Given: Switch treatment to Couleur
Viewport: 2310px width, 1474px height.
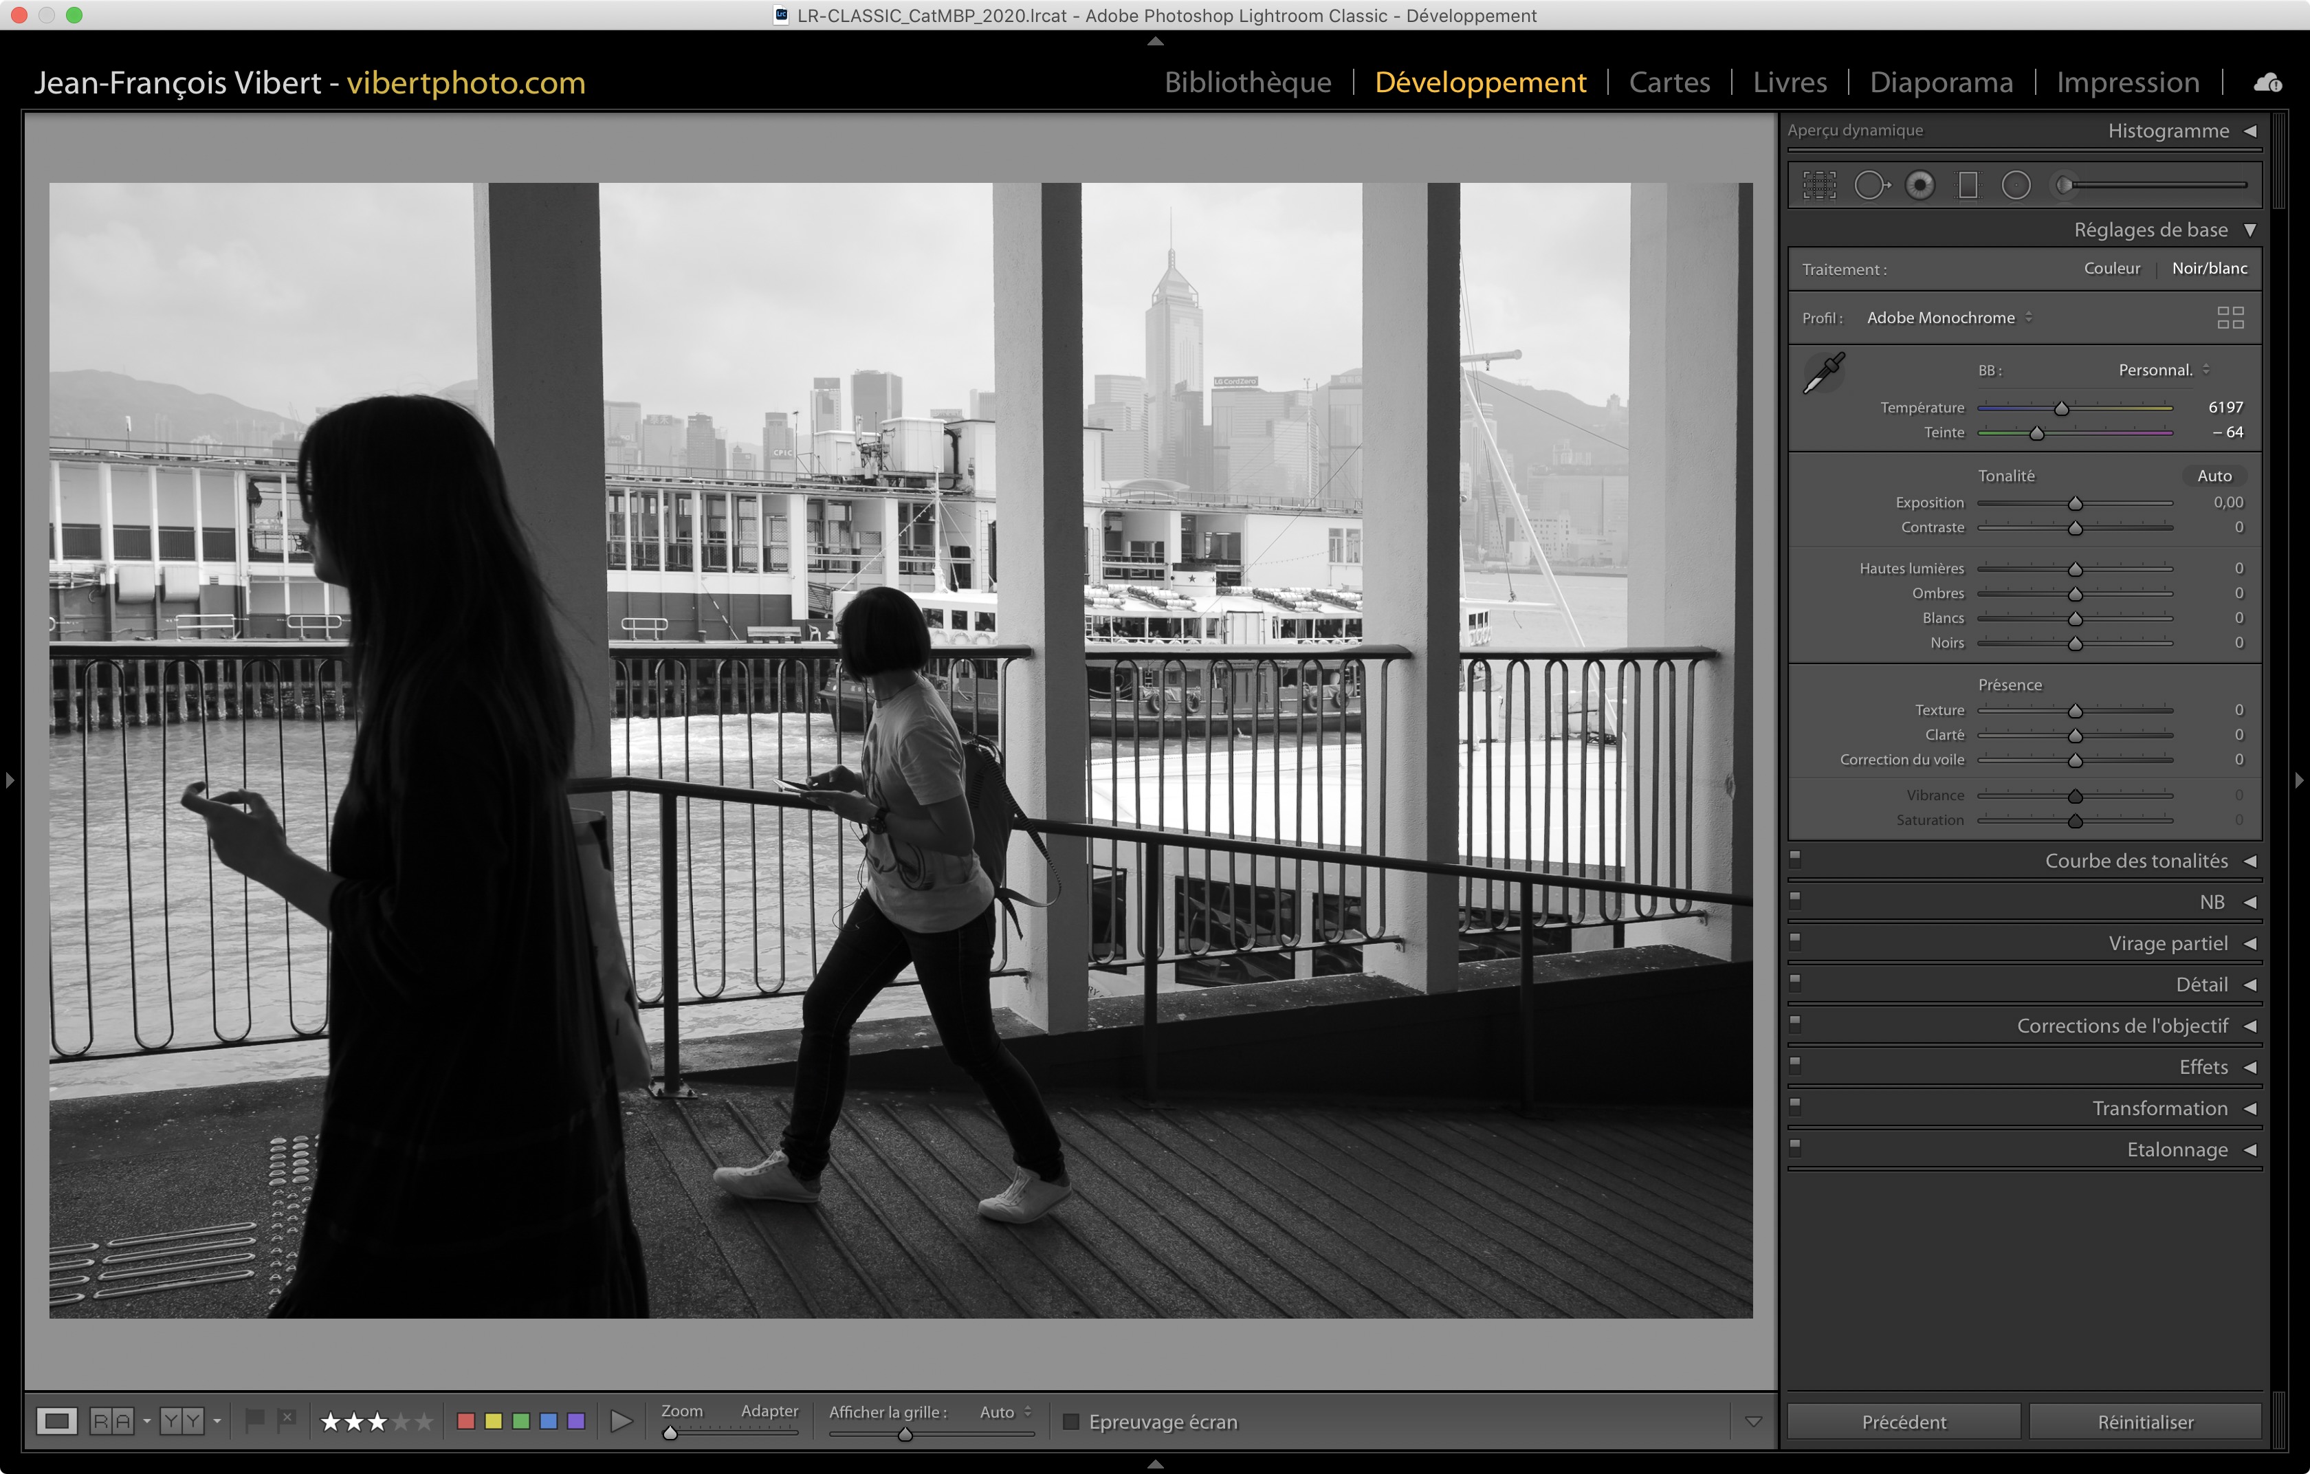Looking at the screenshot, I should pyautogui.click(x=2111, y=269).
